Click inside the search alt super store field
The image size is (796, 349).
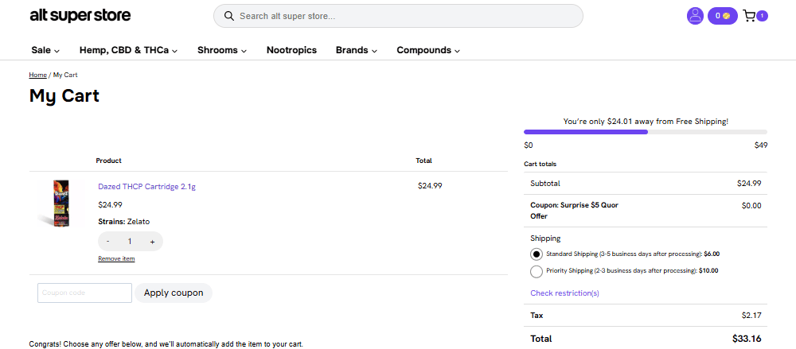398,16
